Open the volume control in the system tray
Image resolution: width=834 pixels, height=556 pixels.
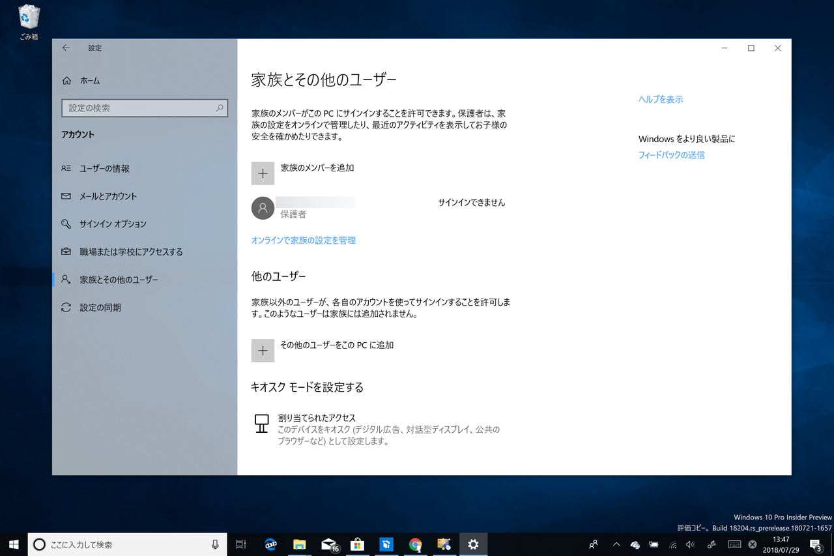click(x=691, y=544)
